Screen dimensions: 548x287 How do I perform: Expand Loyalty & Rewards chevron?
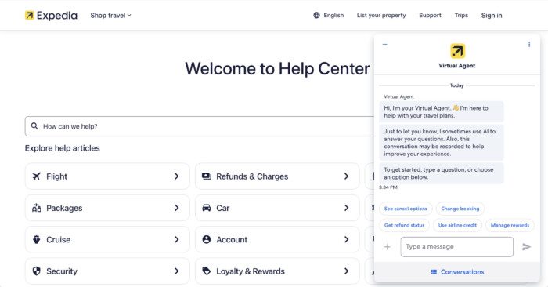point(346,271)
